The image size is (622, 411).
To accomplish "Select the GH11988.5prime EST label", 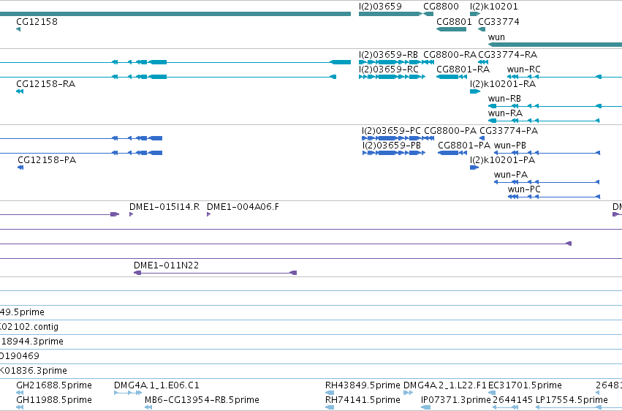I will [53, 400].
